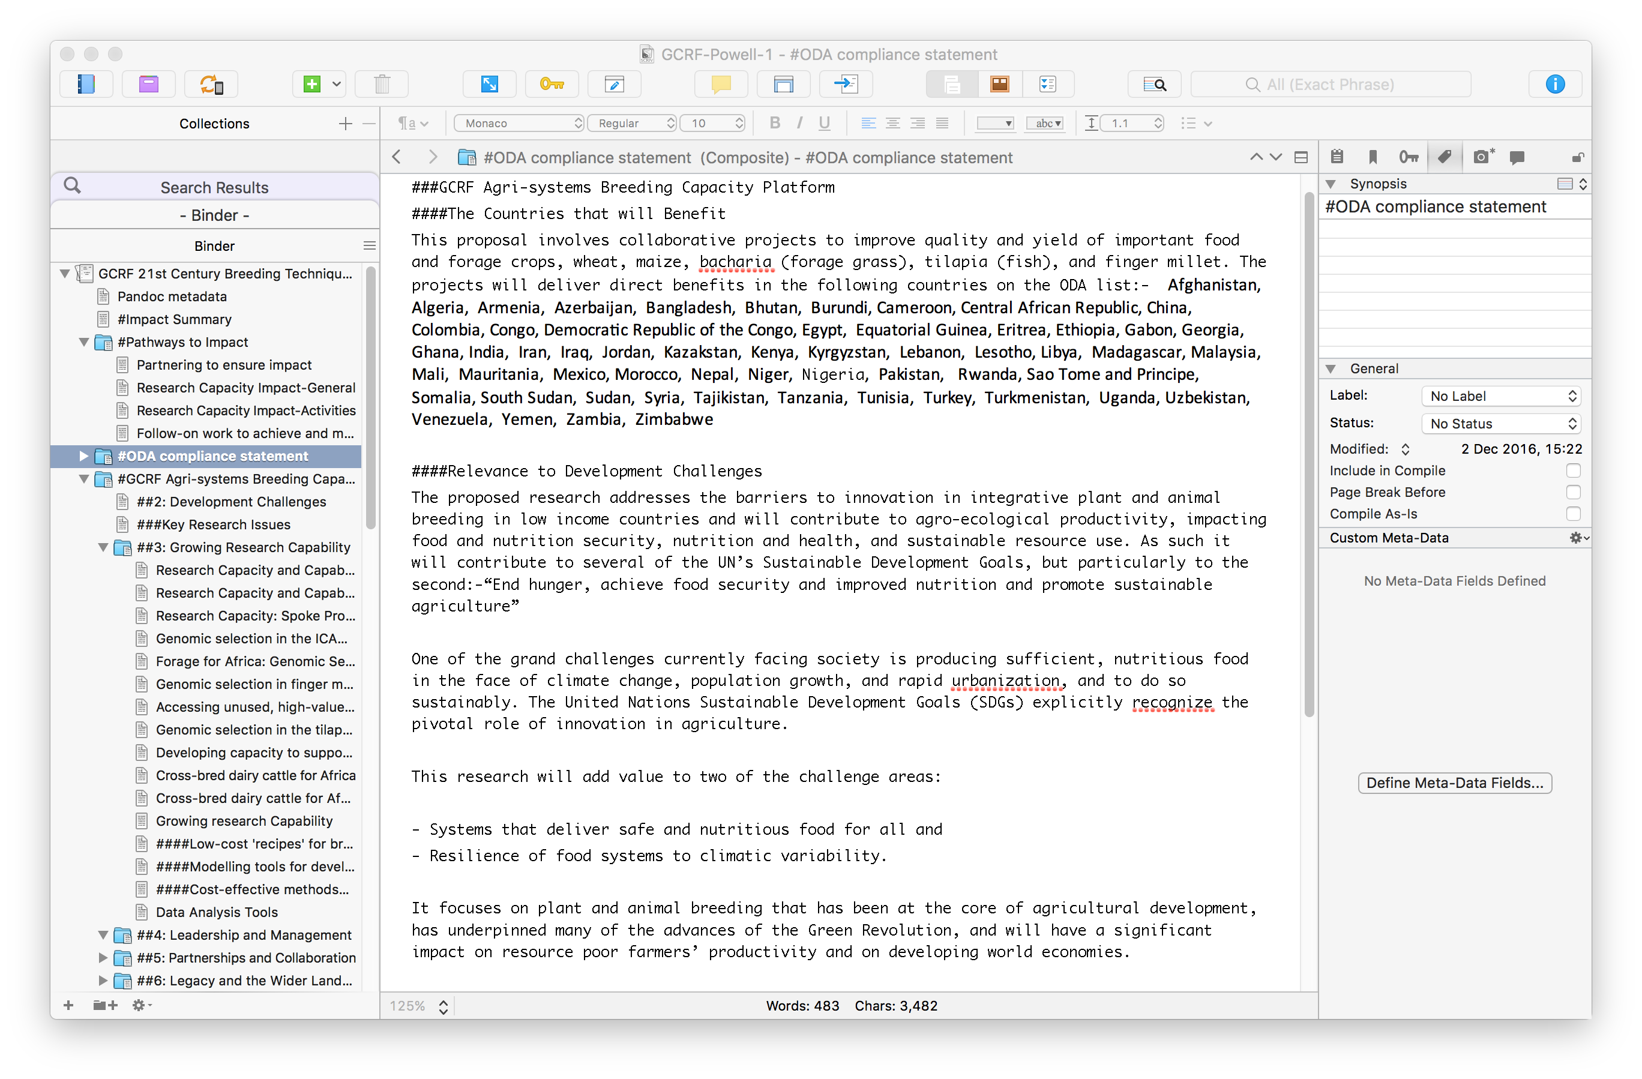Click the yellow comment note toolbar icon
The image size is (1642, 1079).
coord(720,84)
